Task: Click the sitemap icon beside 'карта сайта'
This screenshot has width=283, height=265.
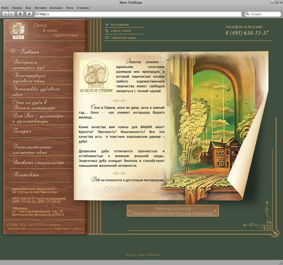Action: pos(107,31)
